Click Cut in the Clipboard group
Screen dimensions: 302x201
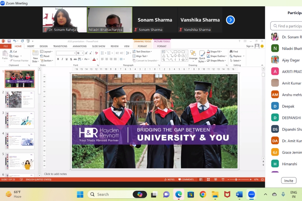click(13, 52)
